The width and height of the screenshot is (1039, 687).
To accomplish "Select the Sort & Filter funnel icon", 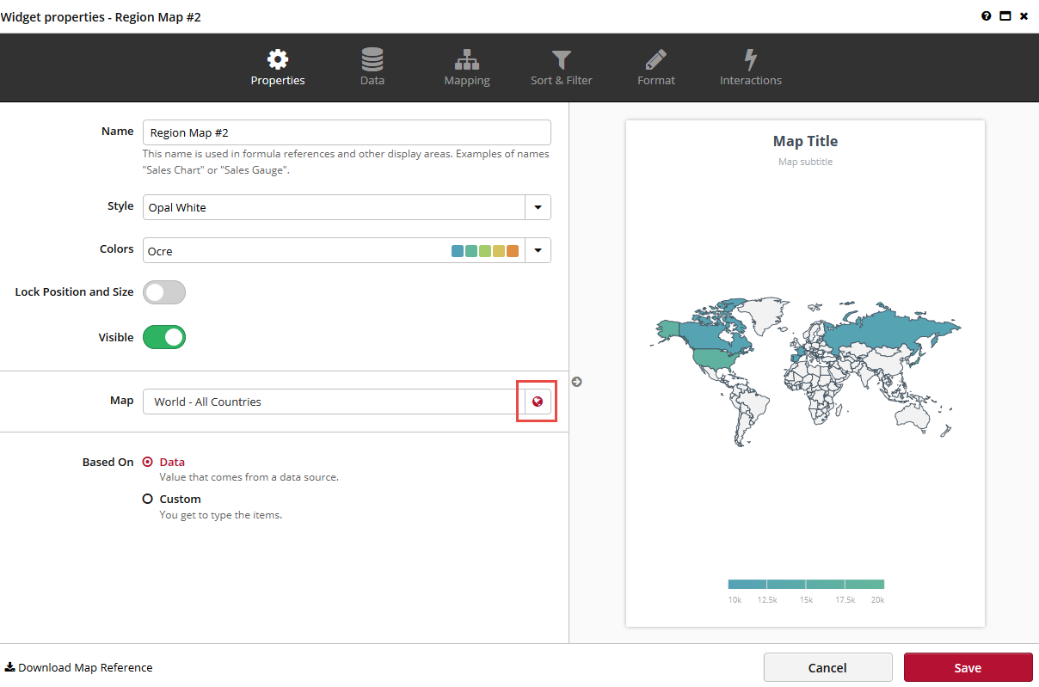I will coord(561,58).
